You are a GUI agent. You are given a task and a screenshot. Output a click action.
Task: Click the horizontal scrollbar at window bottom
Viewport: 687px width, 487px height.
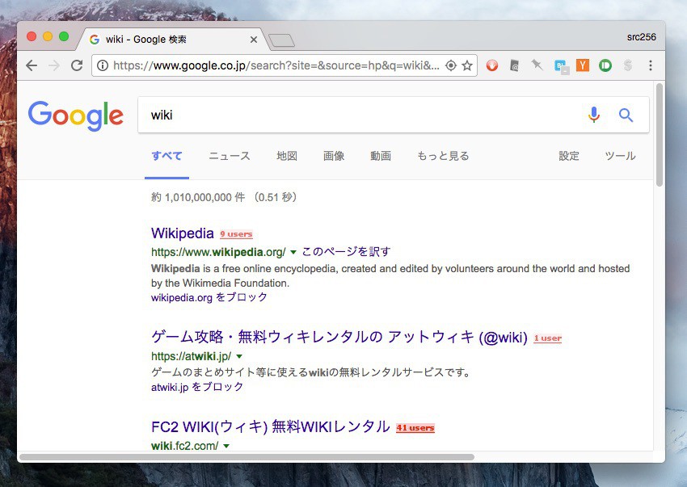click(x=247, y=457)
